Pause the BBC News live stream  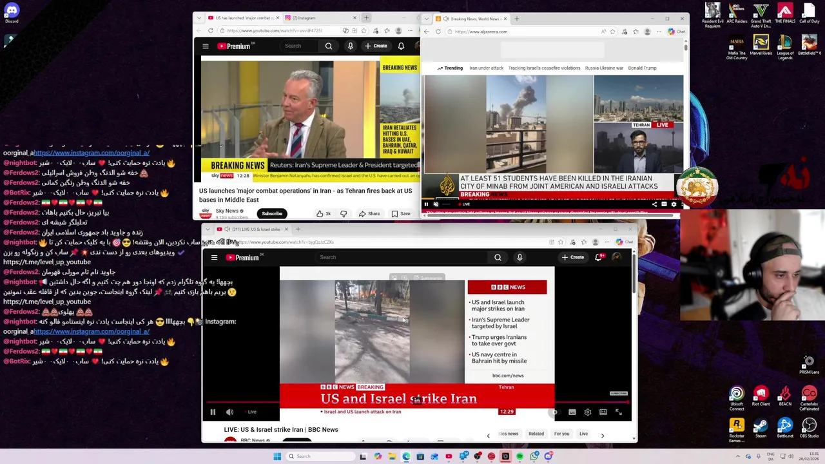(x=213, y=412)
